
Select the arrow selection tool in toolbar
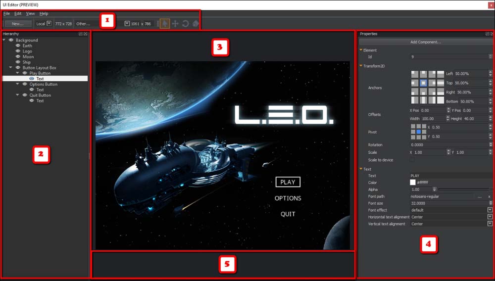[165, 23]
